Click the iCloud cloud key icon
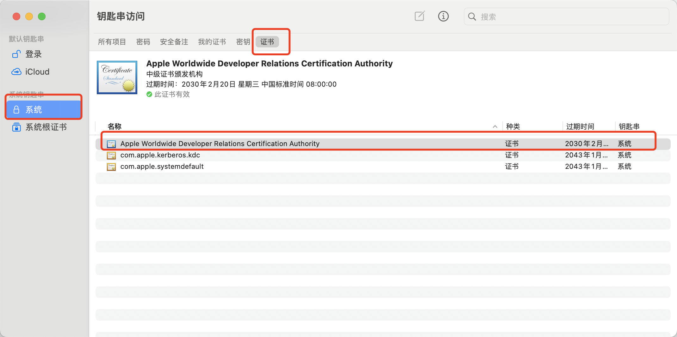 16,72
